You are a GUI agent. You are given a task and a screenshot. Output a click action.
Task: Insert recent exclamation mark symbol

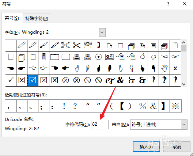point(65,106)
